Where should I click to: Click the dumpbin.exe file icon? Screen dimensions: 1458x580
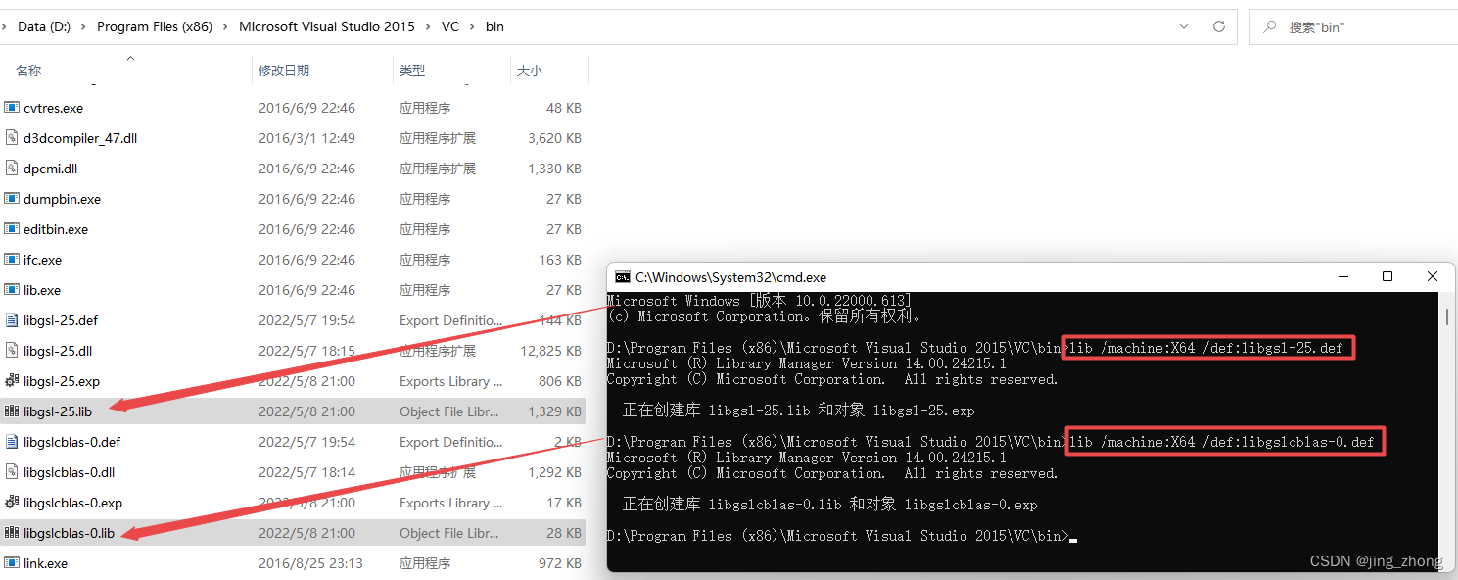12,199
